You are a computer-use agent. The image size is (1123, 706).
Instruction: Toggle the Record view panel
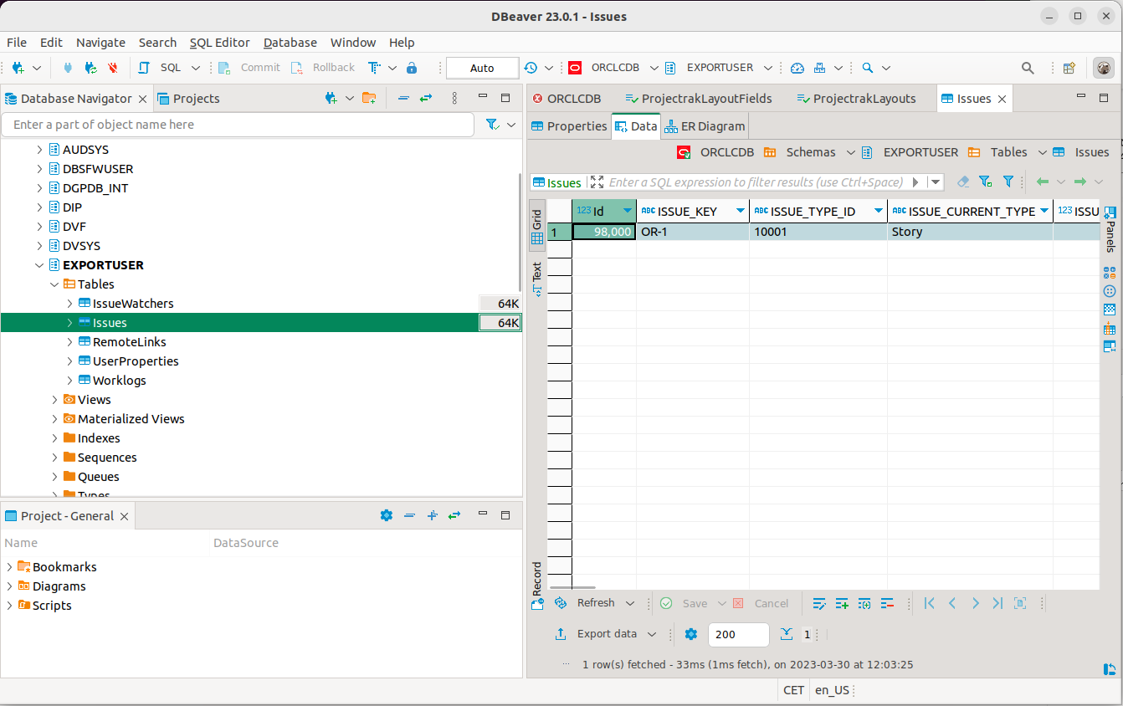click(x=537, y=585)
